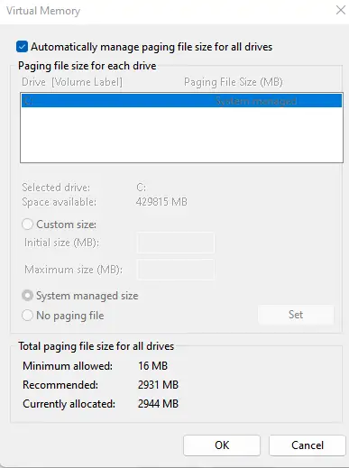Viewport: 349px width, 468px height.
Task: Click the Drive [Volume Label] column header
Action: [72, 82]
